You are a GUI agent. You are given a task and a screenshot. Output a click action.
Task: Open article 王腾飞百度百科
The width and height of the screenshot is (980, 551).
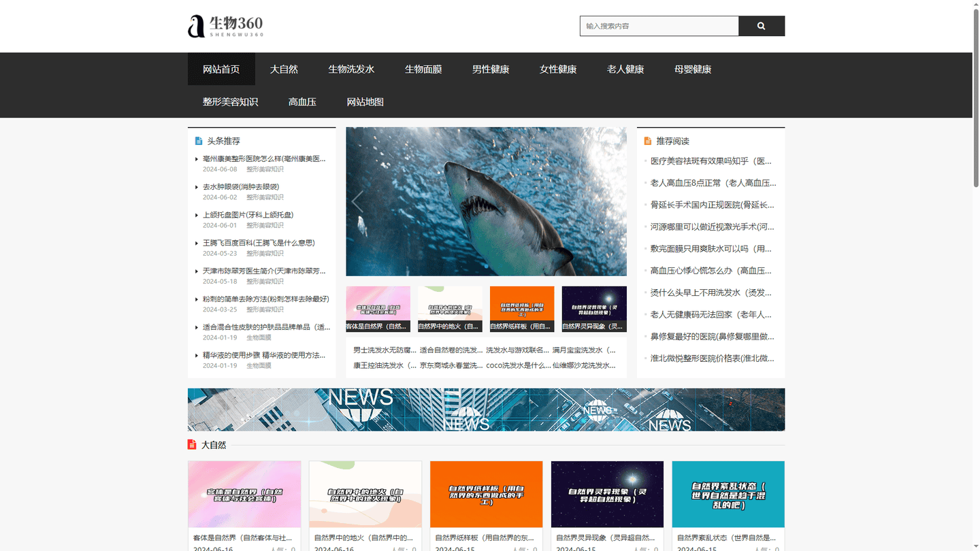[x=259, y=242]
